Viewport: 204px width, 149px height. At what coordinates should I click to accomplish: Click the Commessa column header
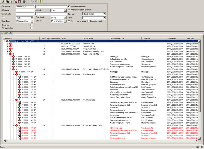[21, 39]
